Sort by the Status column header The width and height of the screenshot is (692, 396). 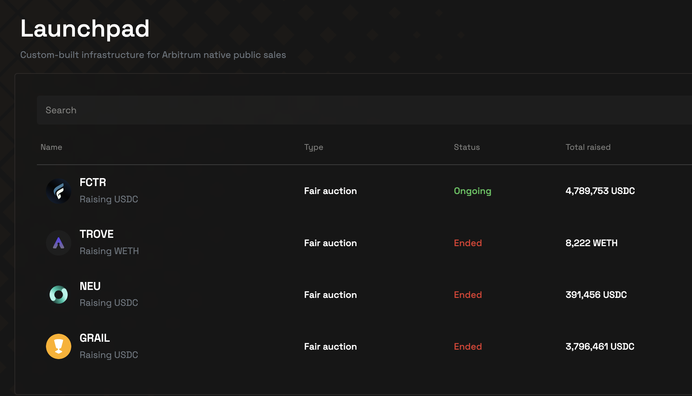point(467,147)
